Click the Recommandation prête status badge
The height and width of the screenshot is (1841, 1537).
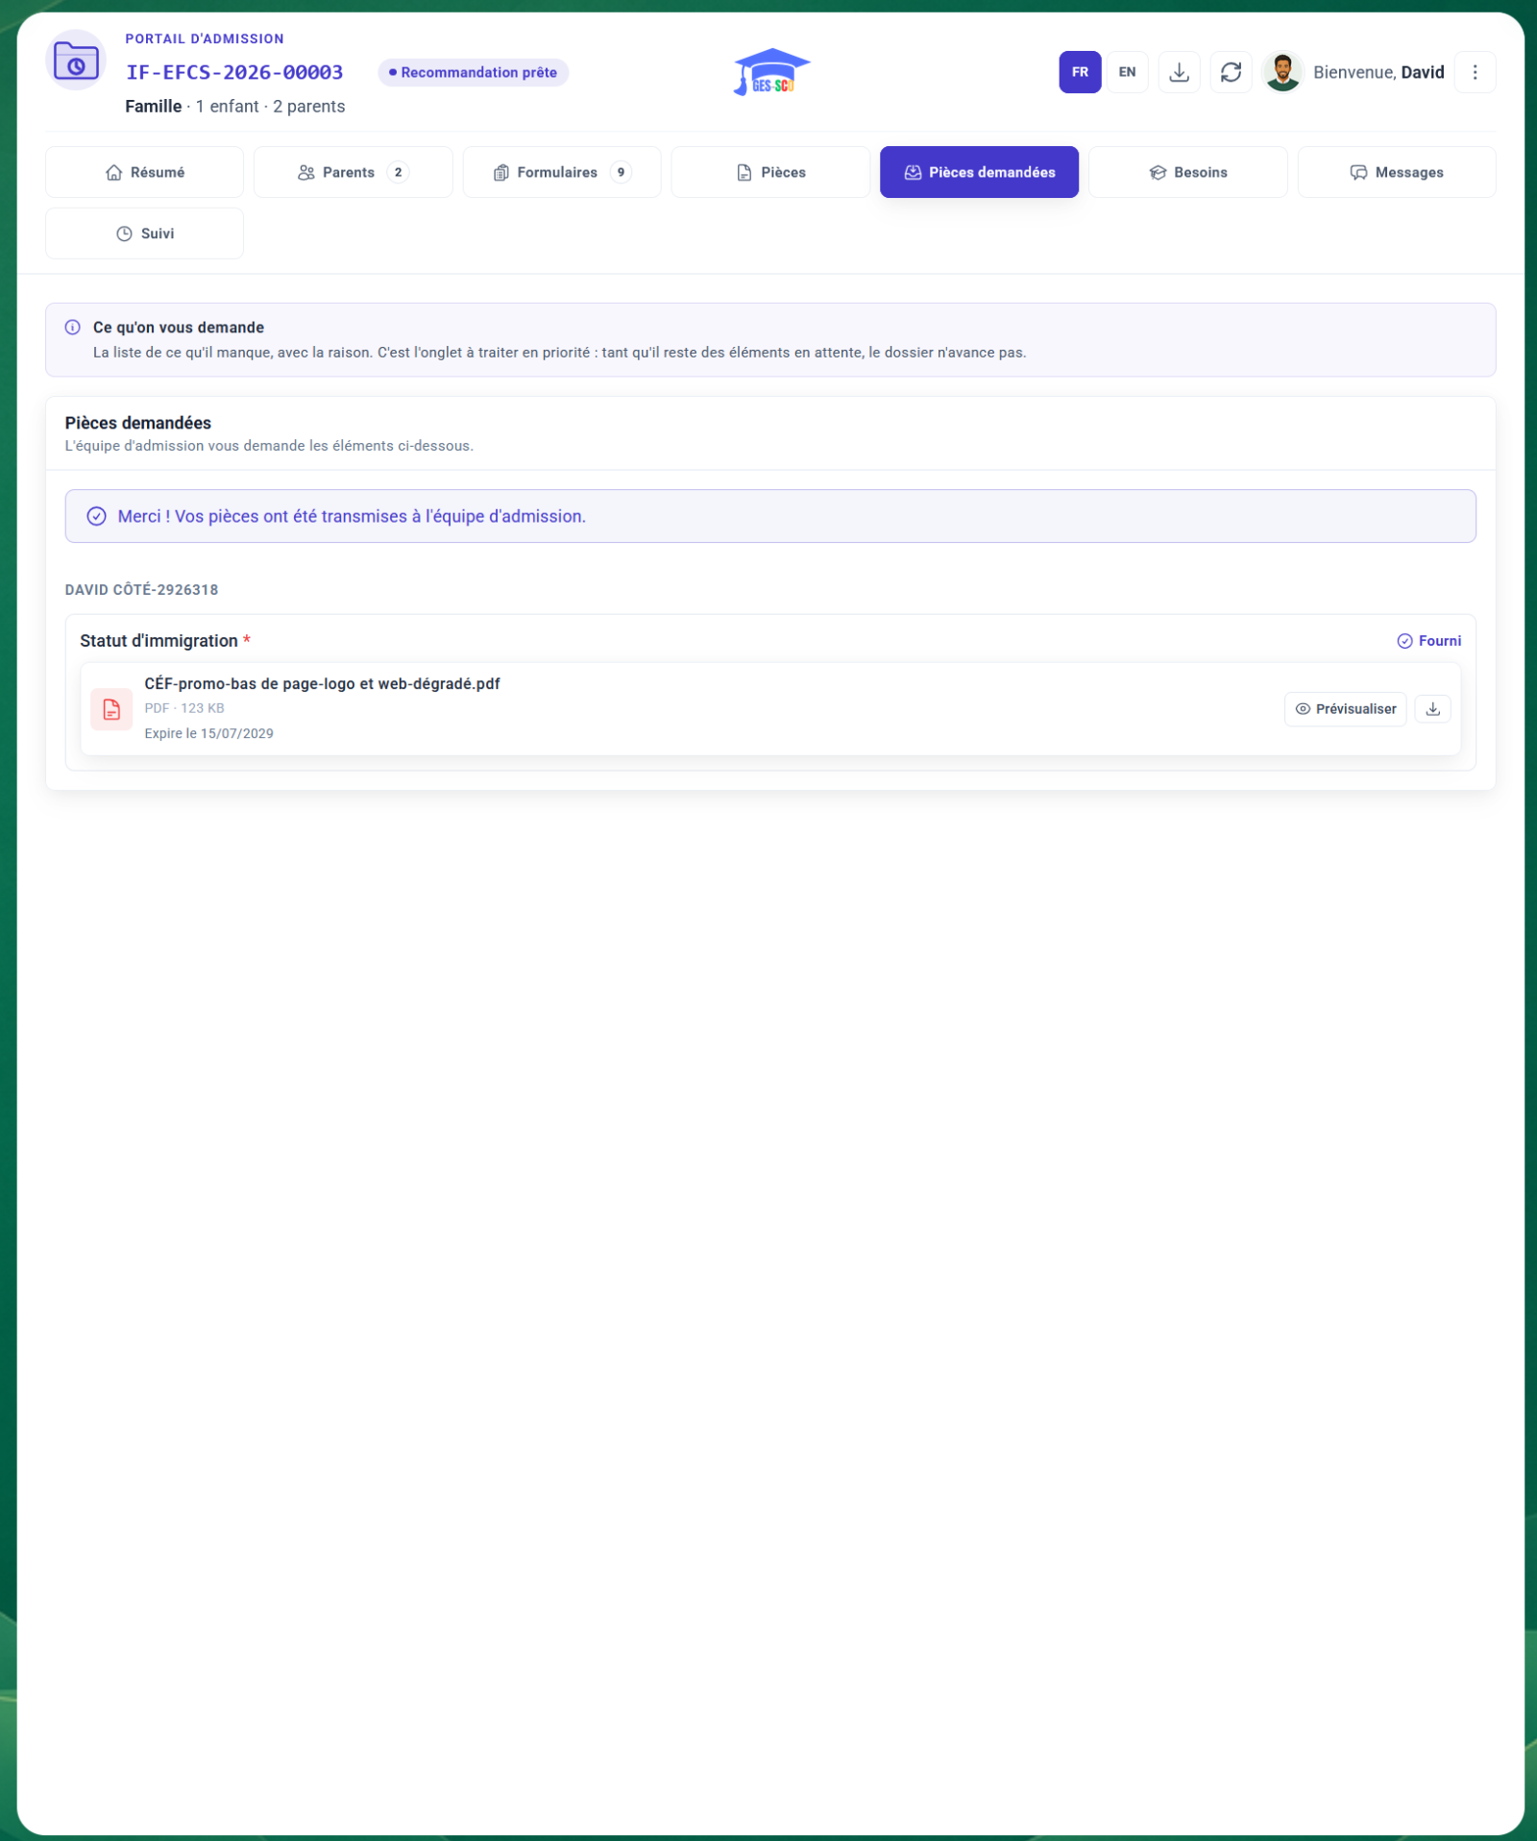coord(473,72)
